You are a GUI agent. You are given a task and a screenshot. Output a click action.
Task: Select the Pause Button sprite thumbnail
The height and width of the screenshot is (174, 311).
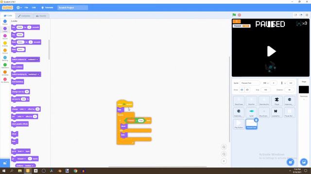pos(290,113)
